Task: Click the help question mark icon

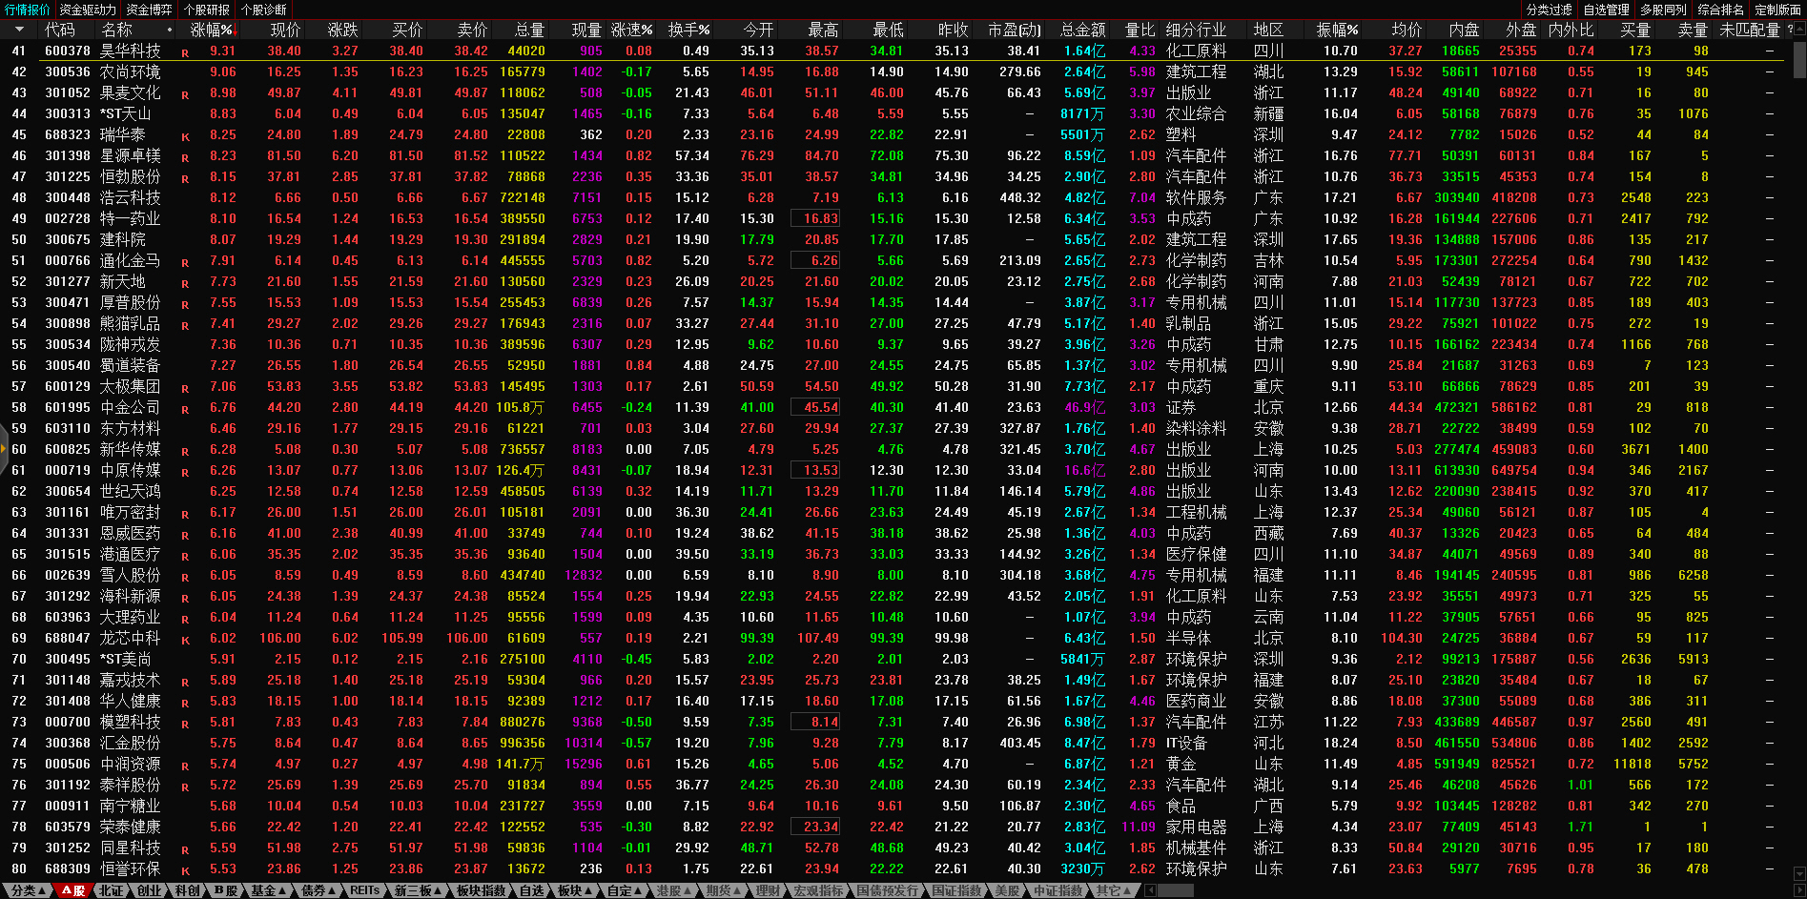Action: [1790, 30]
